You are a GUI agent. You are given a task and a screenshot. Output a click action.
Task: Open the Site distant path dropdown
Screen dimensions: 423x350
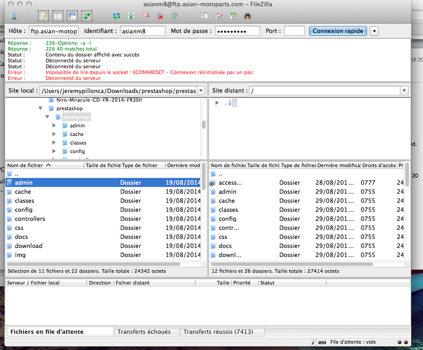(404, 91)
